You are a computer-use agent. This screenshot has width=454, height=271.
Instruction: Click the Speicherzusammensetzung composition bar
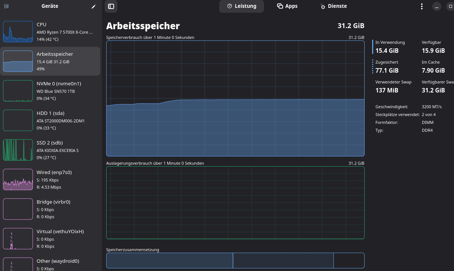point(235,261)
